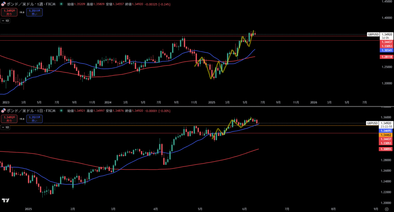Select the orange 1.34462 price label
Screen dimensions: 394x212
point(386,135)
